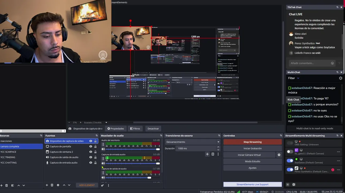This screenshot has height=193, width=345.
Task: Remove selected source with Fuentes trash icon
Action: click(x=52, y=185)
